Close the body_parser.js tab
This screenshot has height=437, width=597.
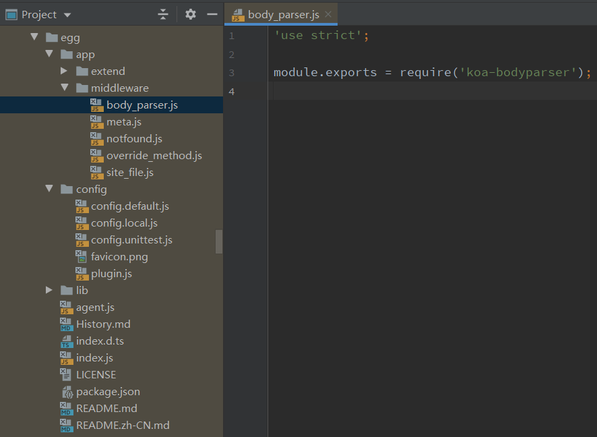(327, 13)
